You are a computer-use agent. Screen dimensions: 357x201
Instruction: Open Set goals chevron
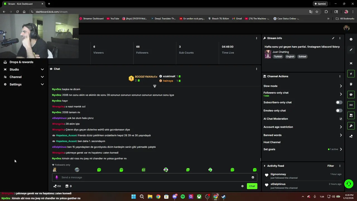(x=341, y=149)
